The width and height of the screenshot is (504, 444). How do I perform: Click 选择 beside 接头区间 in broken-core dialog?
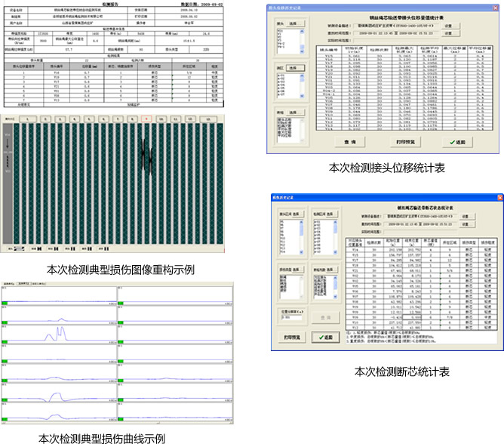298,215
